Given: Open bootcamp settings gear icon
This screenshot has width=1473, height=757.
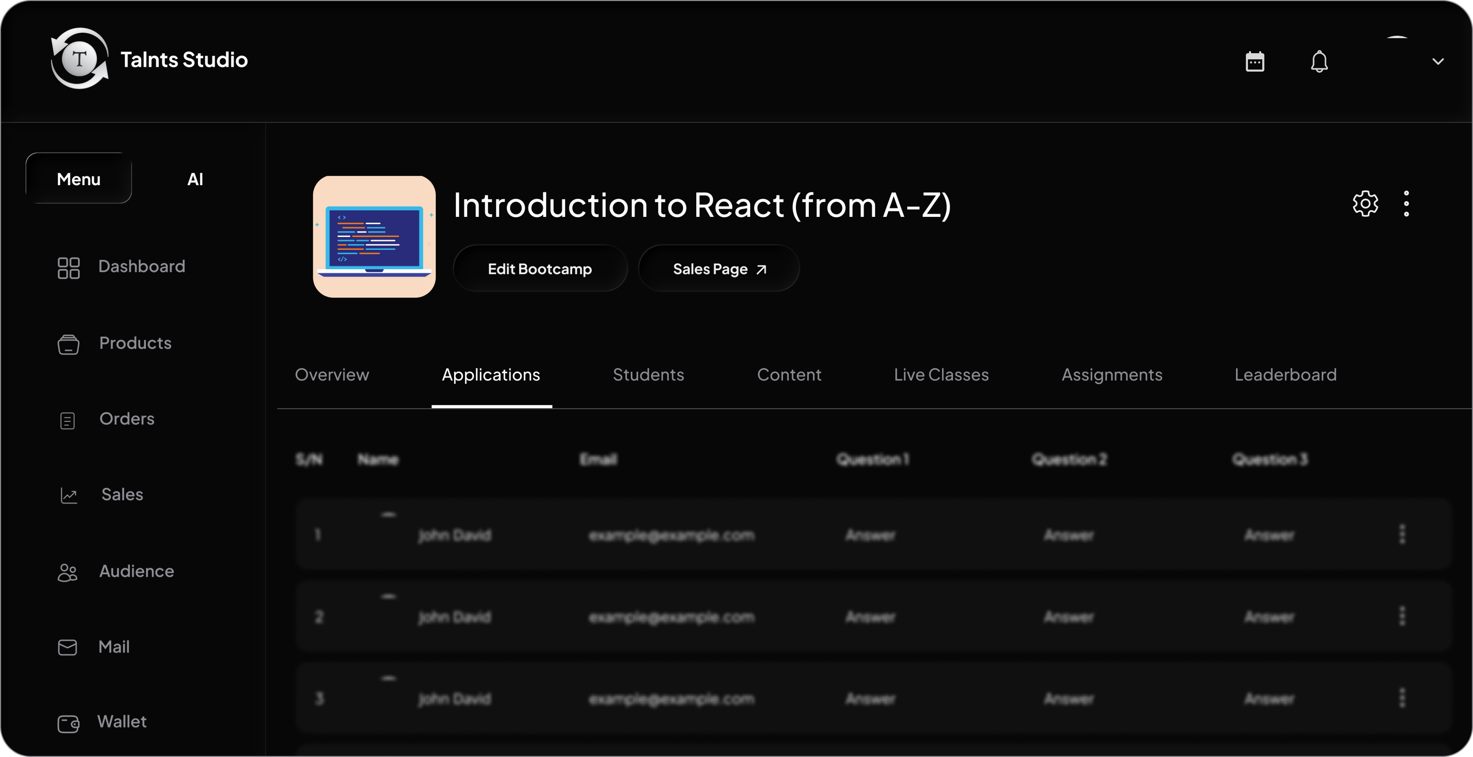Looking at the screenshot, I should tap(1365, 204).
